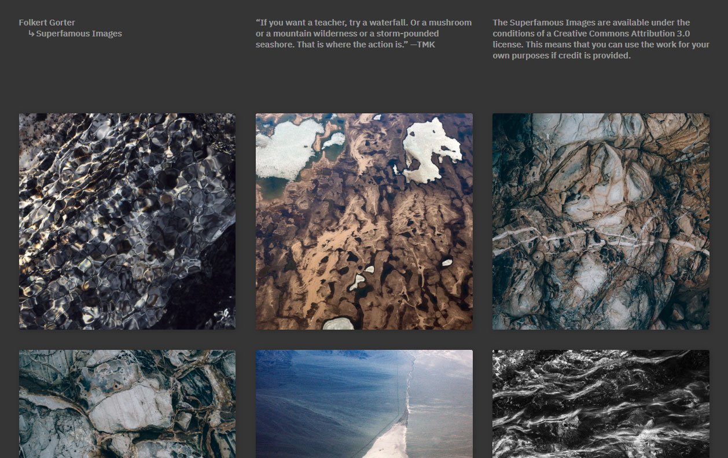
Task: Open the Folkert Gorter link
Action: (x=47, y=23)
